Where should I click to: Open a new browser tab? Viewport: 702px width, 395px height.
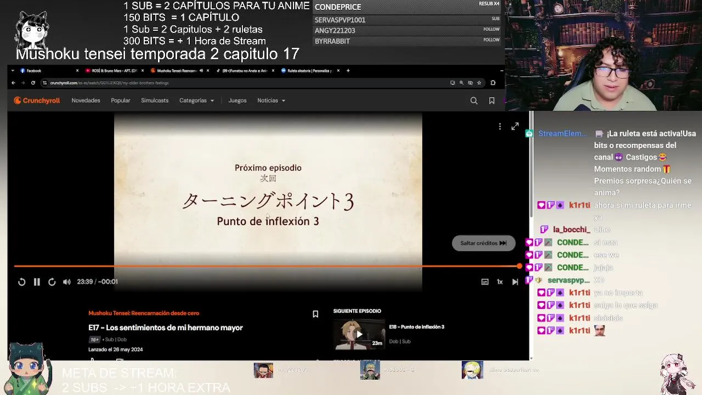[348, 71]
